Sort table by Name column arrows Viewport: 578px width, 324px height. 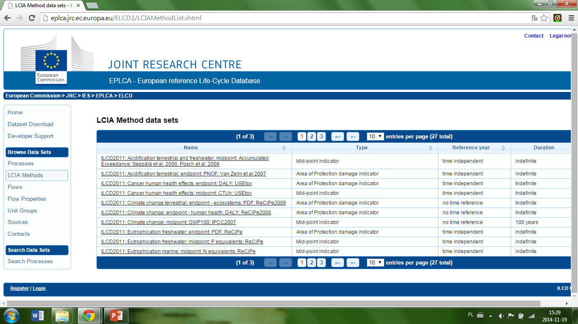284,148
